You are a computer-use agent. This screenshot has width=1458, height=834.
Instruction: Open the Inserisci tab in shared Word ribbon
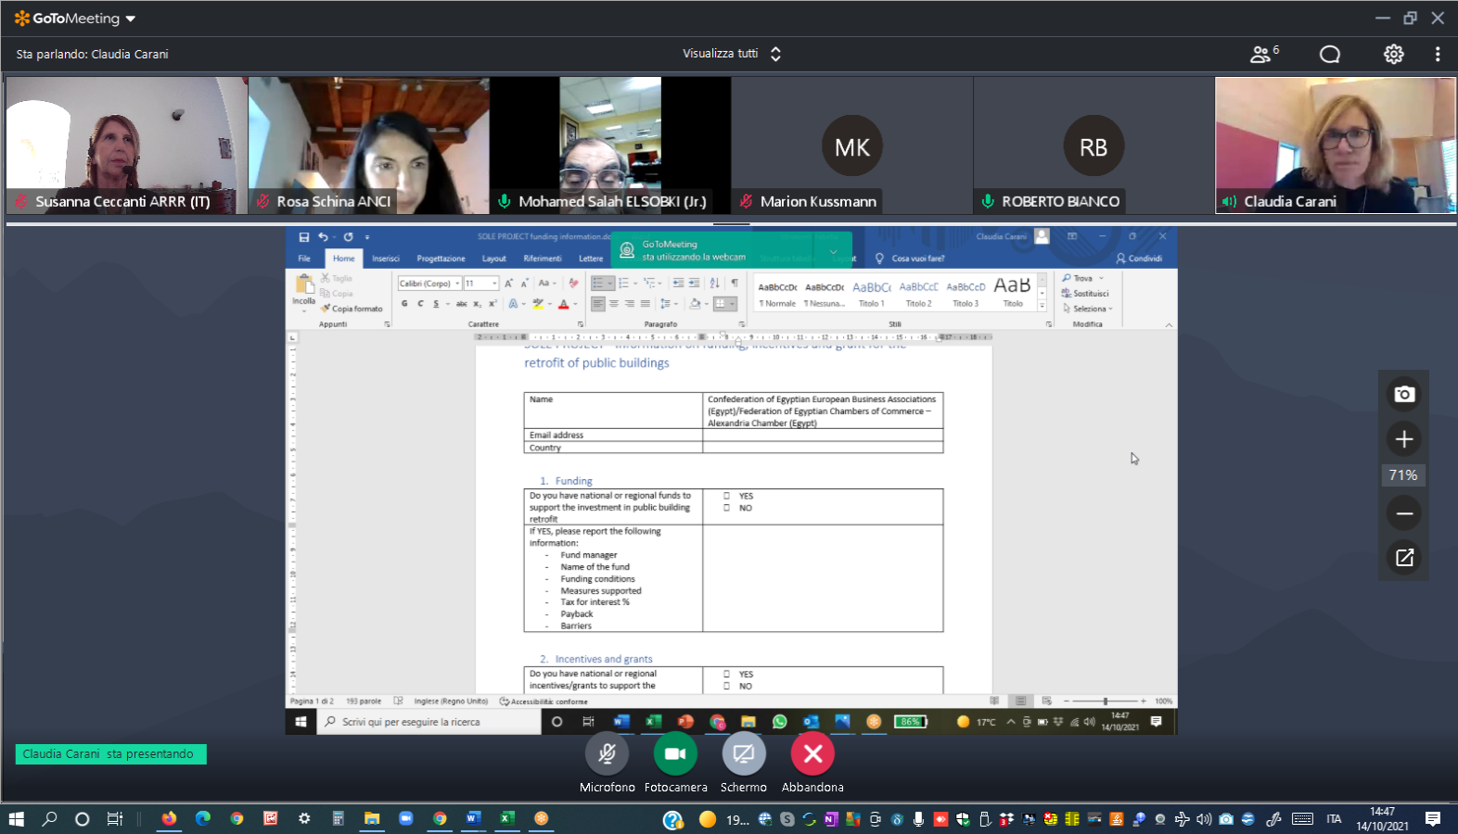(386, 259)
